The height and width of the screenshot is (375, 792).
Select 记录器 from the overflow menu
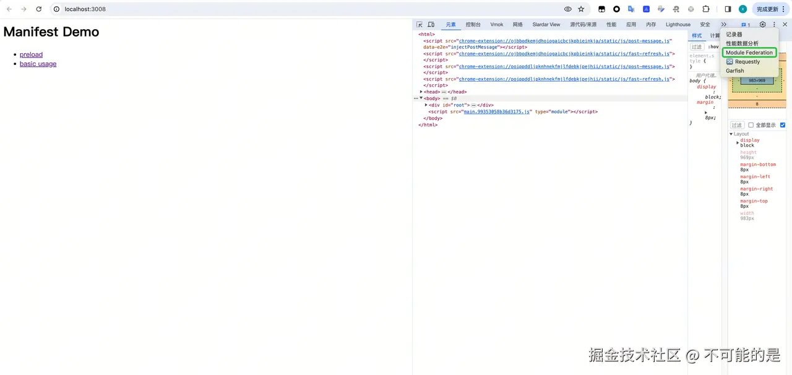734,35
